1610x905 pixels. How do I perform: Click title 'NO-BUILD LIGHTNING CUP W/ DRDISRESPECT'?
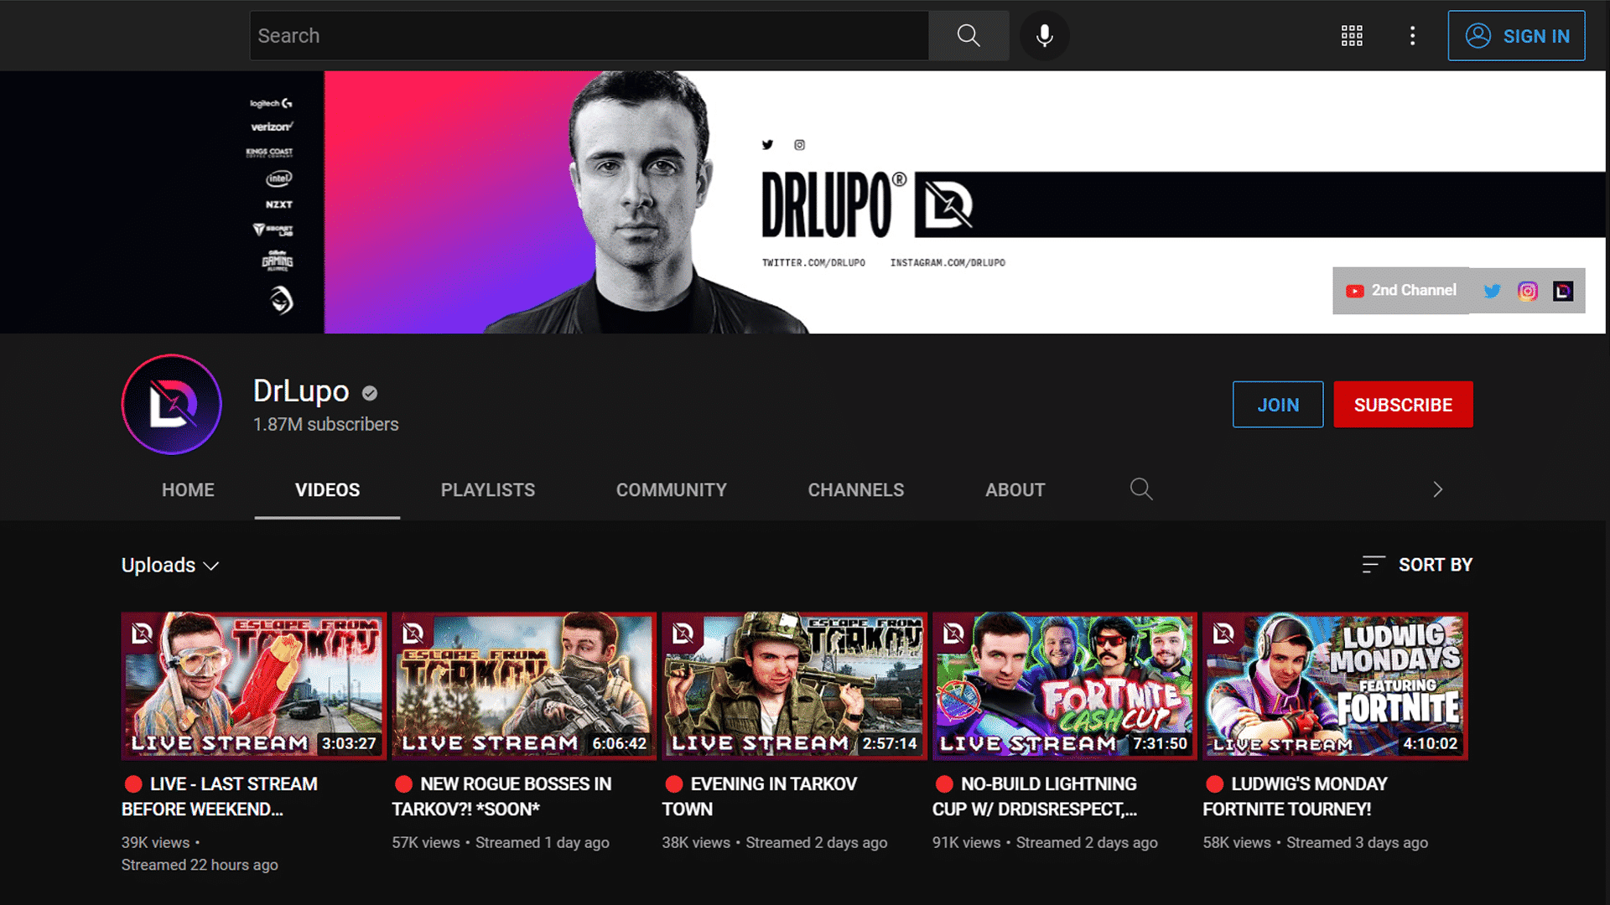[1035, 796]
